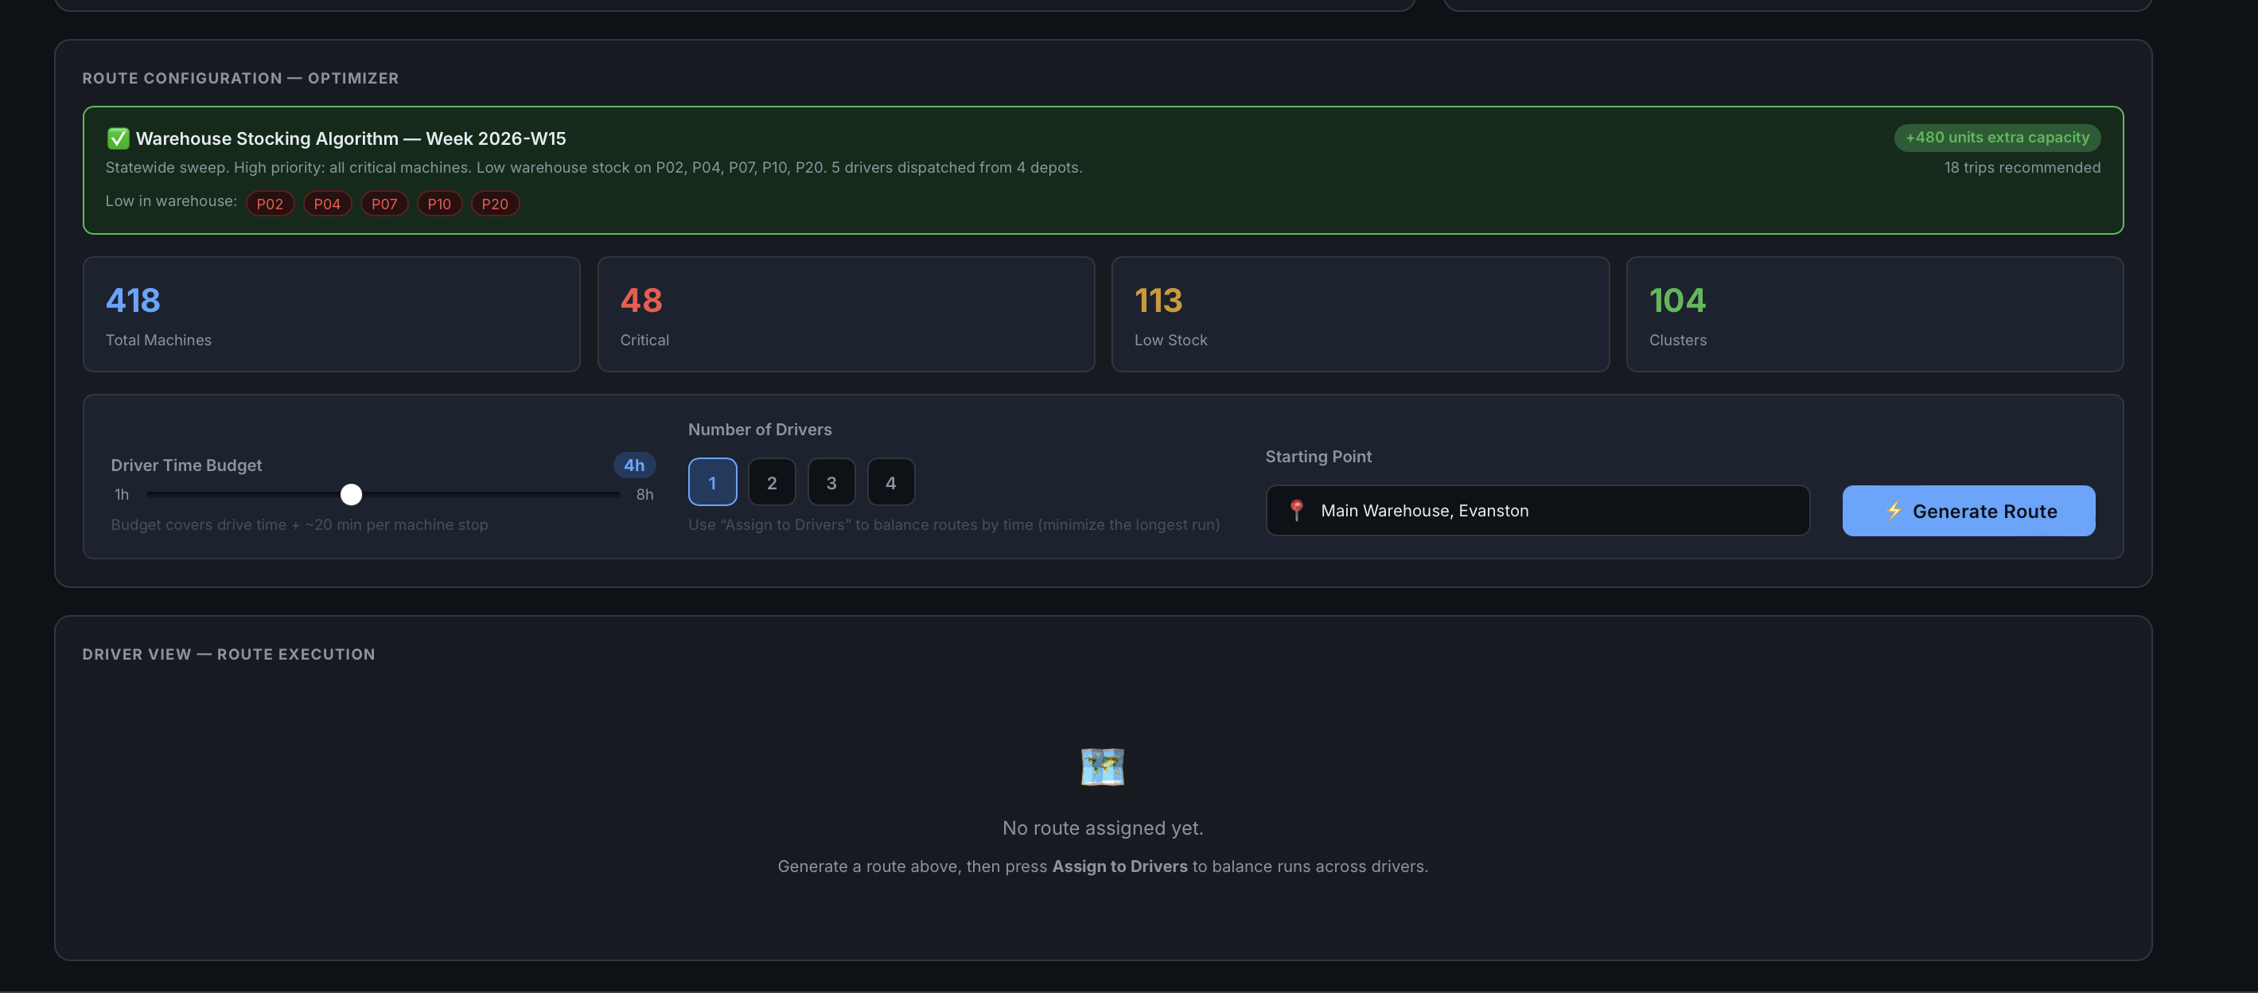Click the P04 low warehouse tag
Image resolution: width=2258 pixels, height=993 pixels.
[x=327, y=204]
